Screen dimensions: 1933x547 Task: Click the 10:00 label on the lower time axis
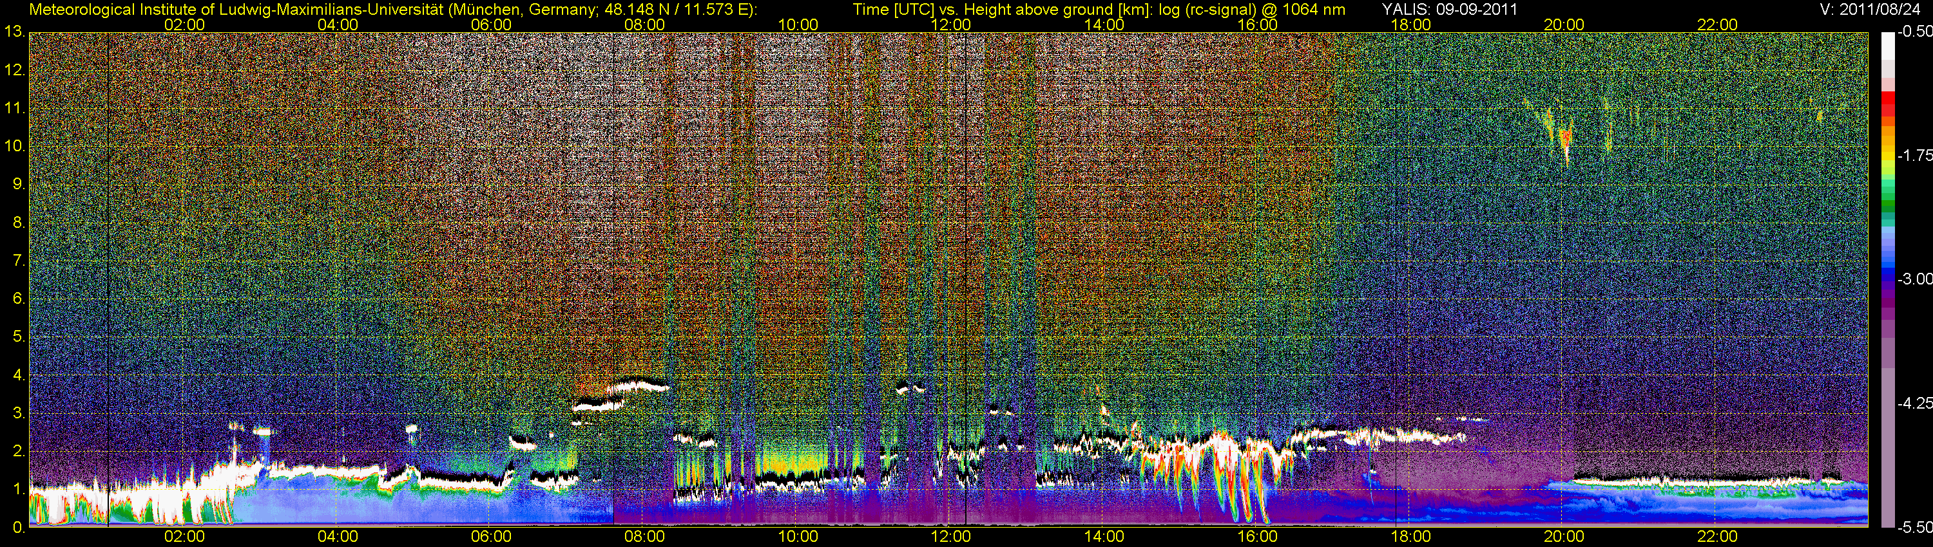coord(798,537)
